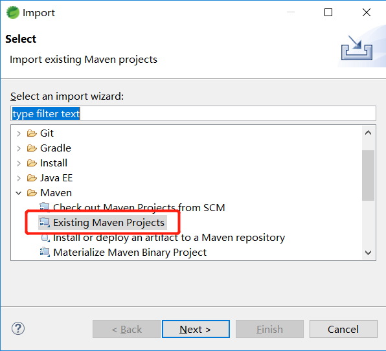Click the Git folder icon
Screen dimensions: 386x351
point(32,133)
